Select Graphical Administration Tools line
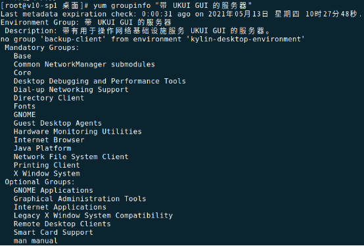 [x=80, y=199]
